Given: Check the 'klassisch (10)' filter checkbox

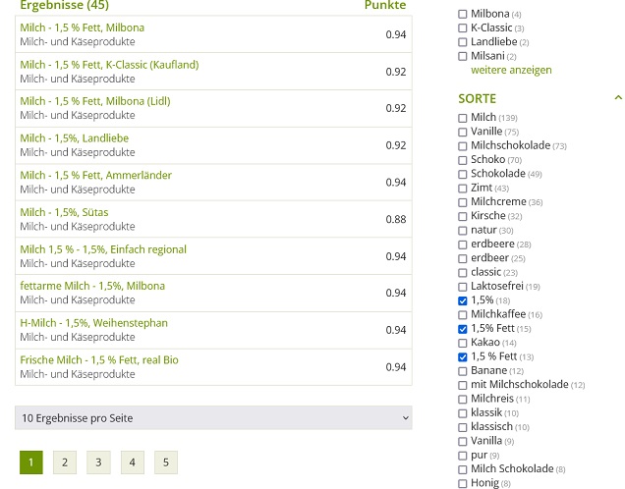Looking at the screenshot, I should point(463,427).
